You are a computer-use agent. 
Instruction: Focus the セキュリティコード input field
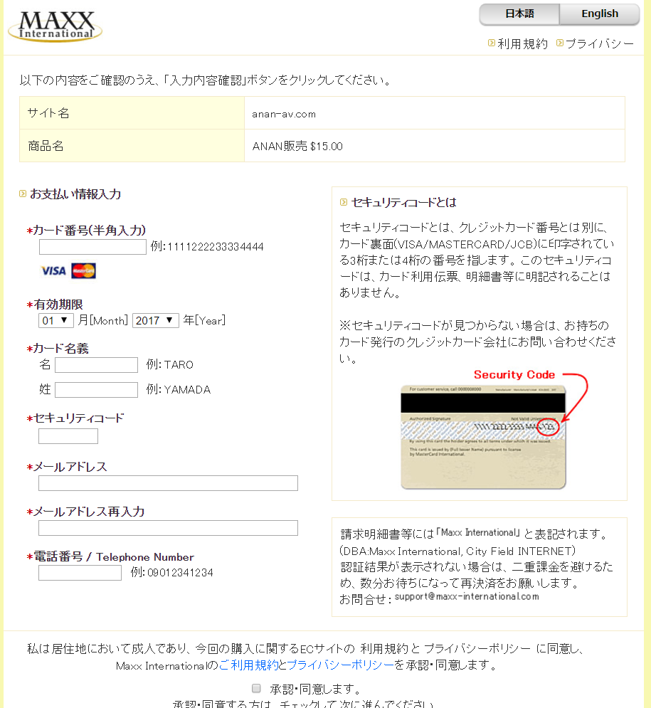pyautogui.click(x=68, y=436)
